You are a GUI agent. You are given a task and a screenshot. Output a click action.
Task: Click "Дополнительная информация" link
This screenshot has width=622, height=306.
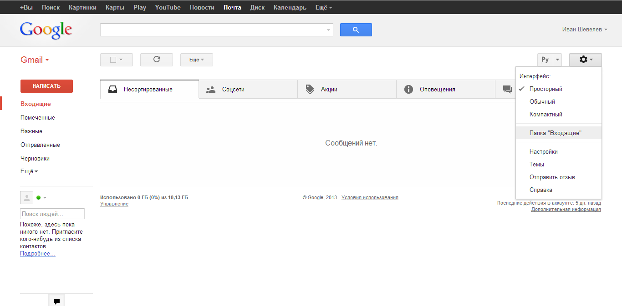pos(566,210)
